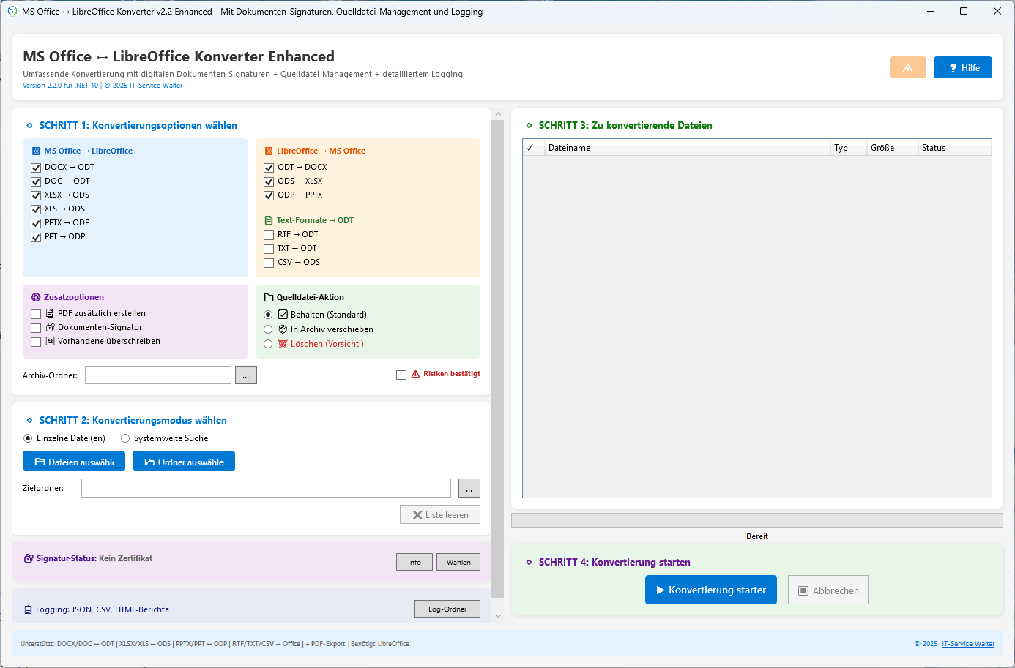Select the Systemweite Suche radio button
This screenshot has width=1015, height=668.
point(125,438)
